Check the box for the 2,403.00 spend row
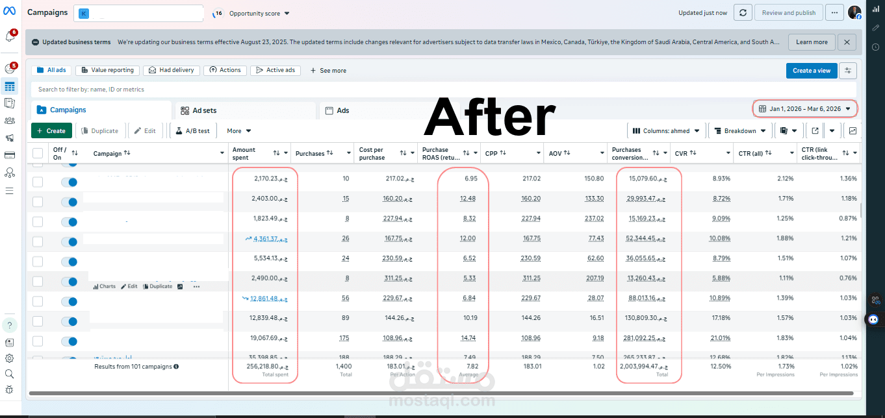Screen dimensions: 885x418 [x=38, y=202]
